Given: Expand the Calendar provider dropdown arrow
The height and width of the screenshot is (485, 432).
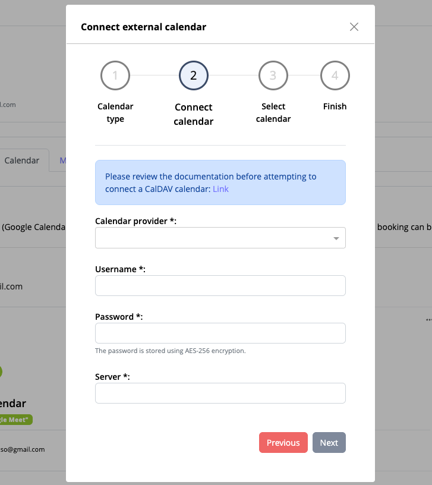Looking at the screenshot, I should coord(336,238).
